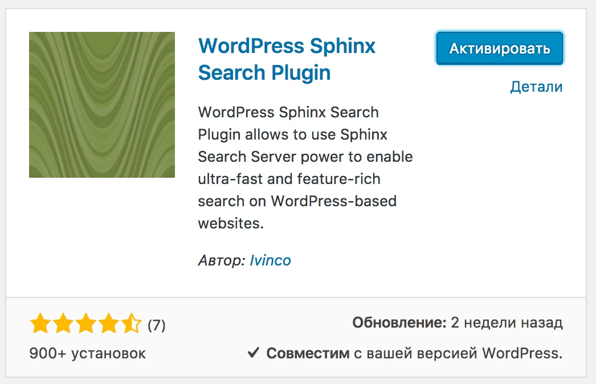Viewport: 596px width, 384px height.
Task: Select the first rating star
Action: [x=40, y=323]
